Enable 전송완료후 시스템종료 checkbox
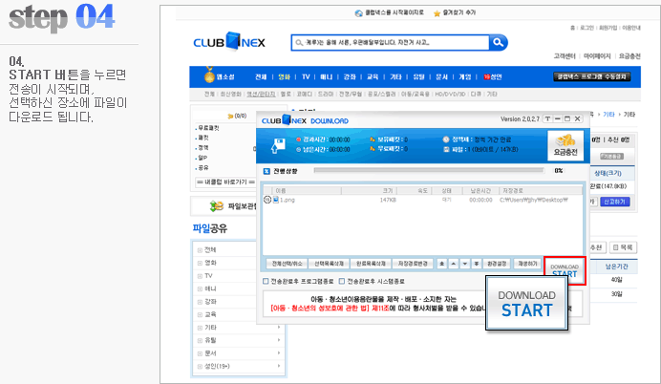 click(342, 281)
